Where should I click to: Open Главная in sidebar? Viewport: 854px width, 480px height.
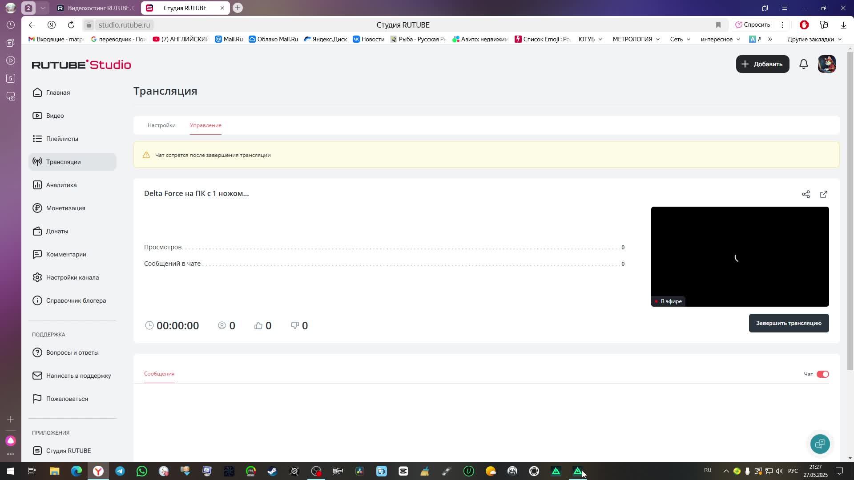(72, 92)
